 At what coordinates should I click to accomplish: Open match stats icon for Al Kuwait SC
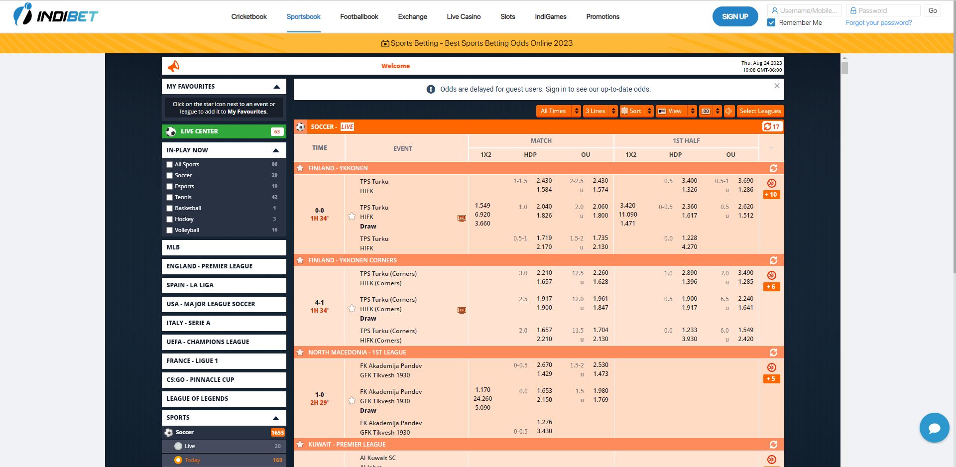pyautogui.click(x=772, y=460)
